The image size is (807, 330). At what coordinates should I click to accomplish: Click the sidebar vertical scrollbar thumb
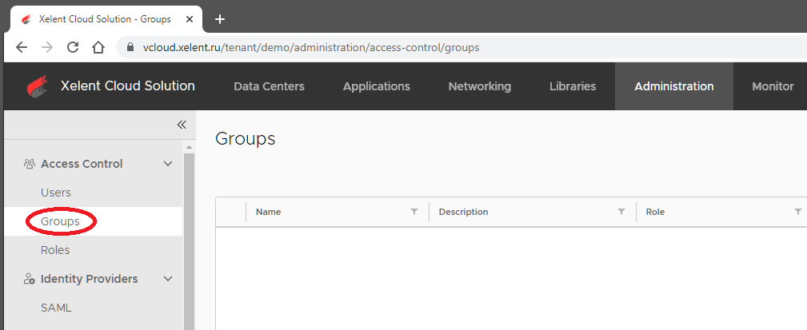coord(189,241)
